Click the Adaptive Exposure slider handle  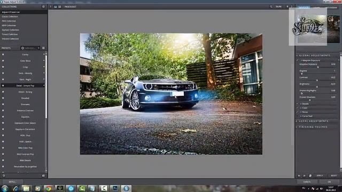tap(318, 67)
